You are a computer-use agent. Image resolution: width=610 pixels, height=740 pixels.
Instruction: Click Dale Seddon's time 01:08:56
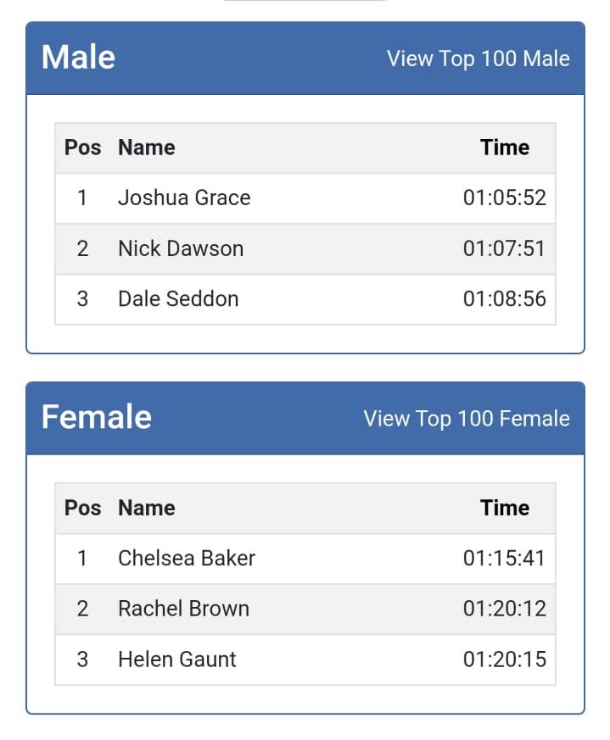coord(504,299)
